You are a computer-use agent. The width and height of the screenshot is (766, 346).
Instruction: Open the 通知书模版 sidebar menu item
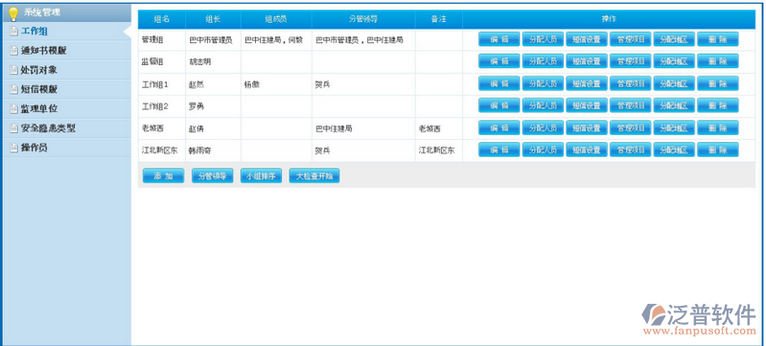pos(43,51)
